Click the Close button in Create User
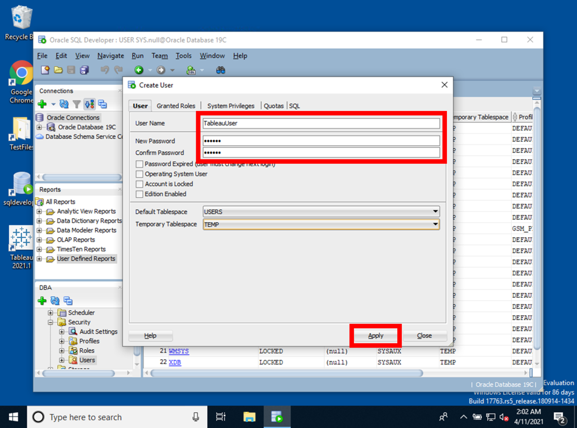 pyautogui.click(x=424, y=336)
